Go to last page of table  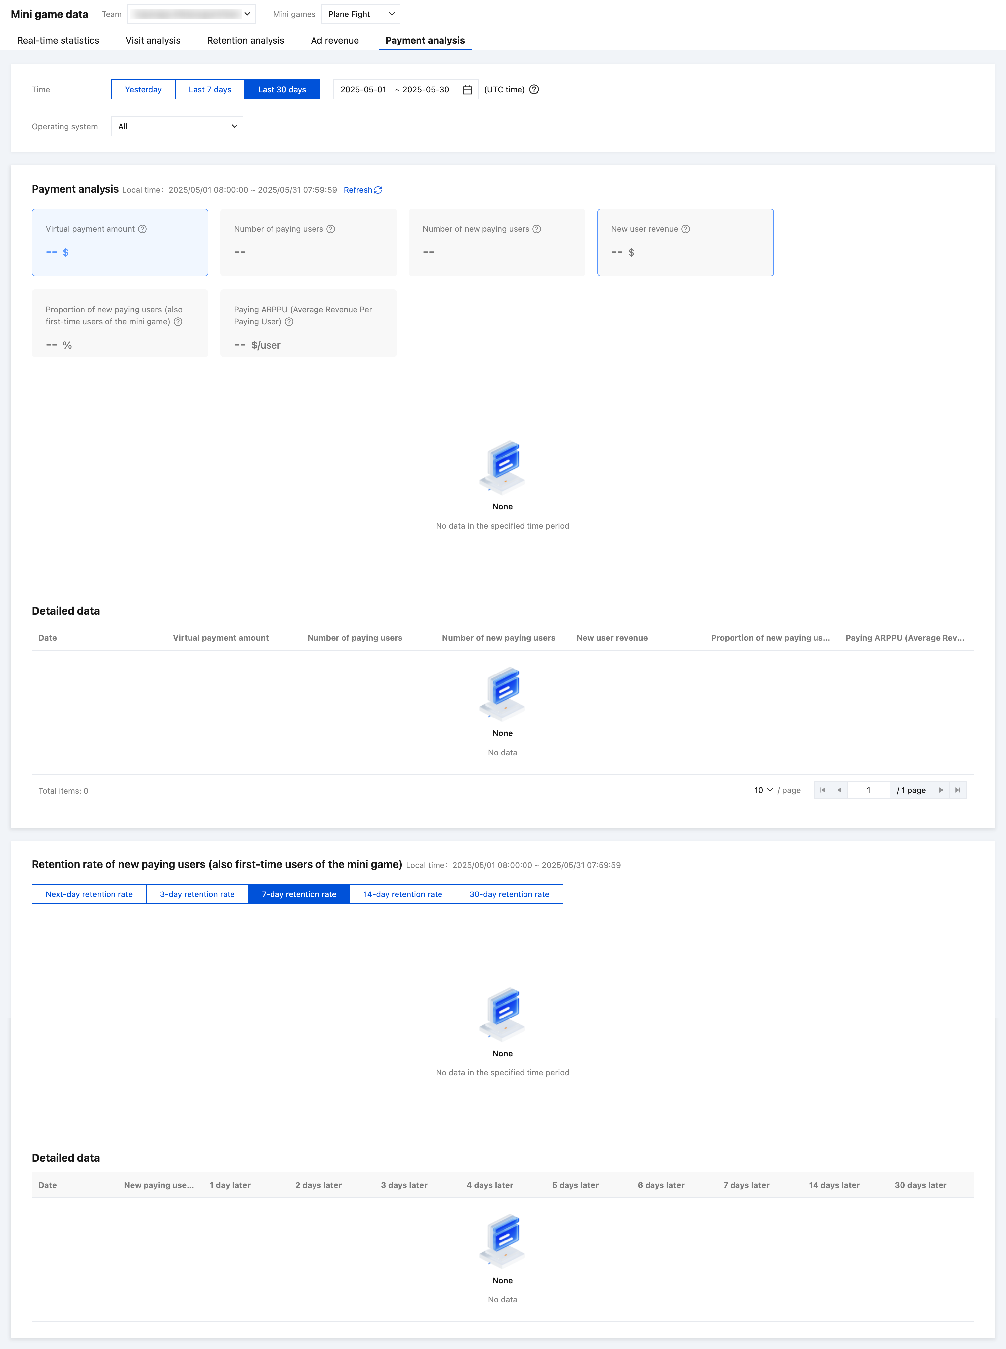957,790
